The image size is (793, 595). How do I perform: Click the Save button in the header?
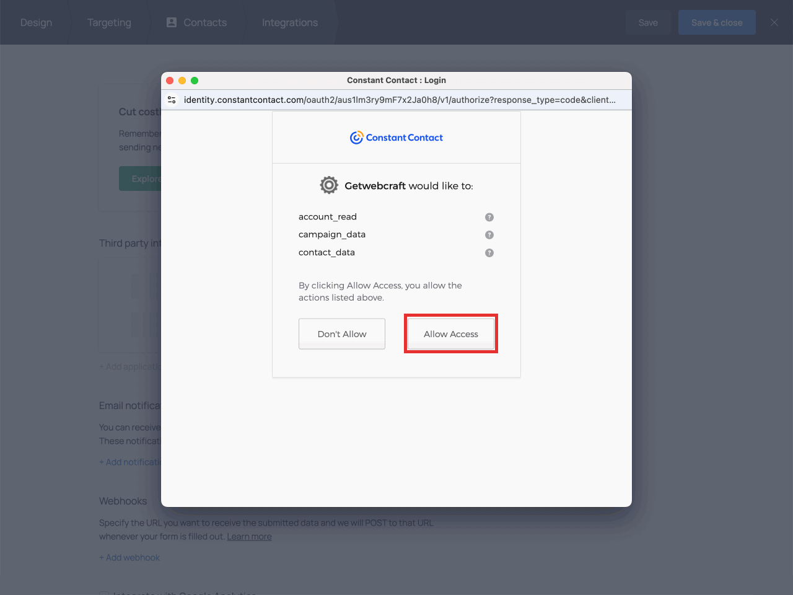pos(648,22)
